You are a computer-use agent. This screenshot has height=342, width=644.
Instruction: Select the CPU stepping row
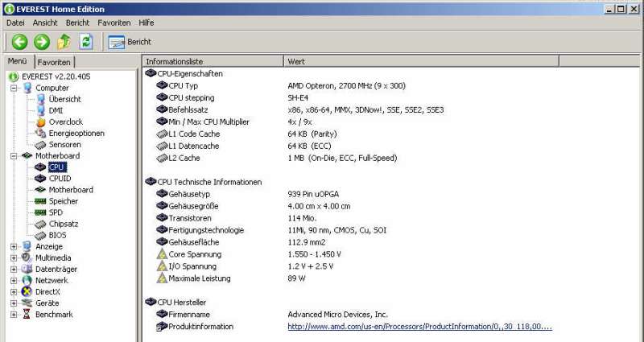click(x=233, y=98)
